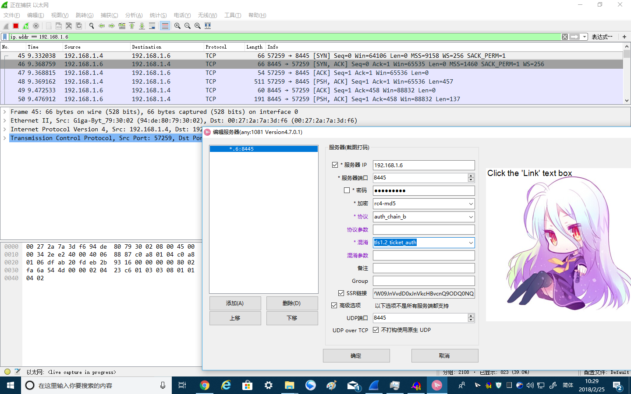Open the 混淆 dropdown showing tls1.2_ticket_auth

(471, 242)
